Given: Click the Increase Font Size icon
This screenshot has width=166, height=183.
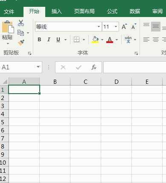Looking at the screenshot, I should click(x=124, y=26).
